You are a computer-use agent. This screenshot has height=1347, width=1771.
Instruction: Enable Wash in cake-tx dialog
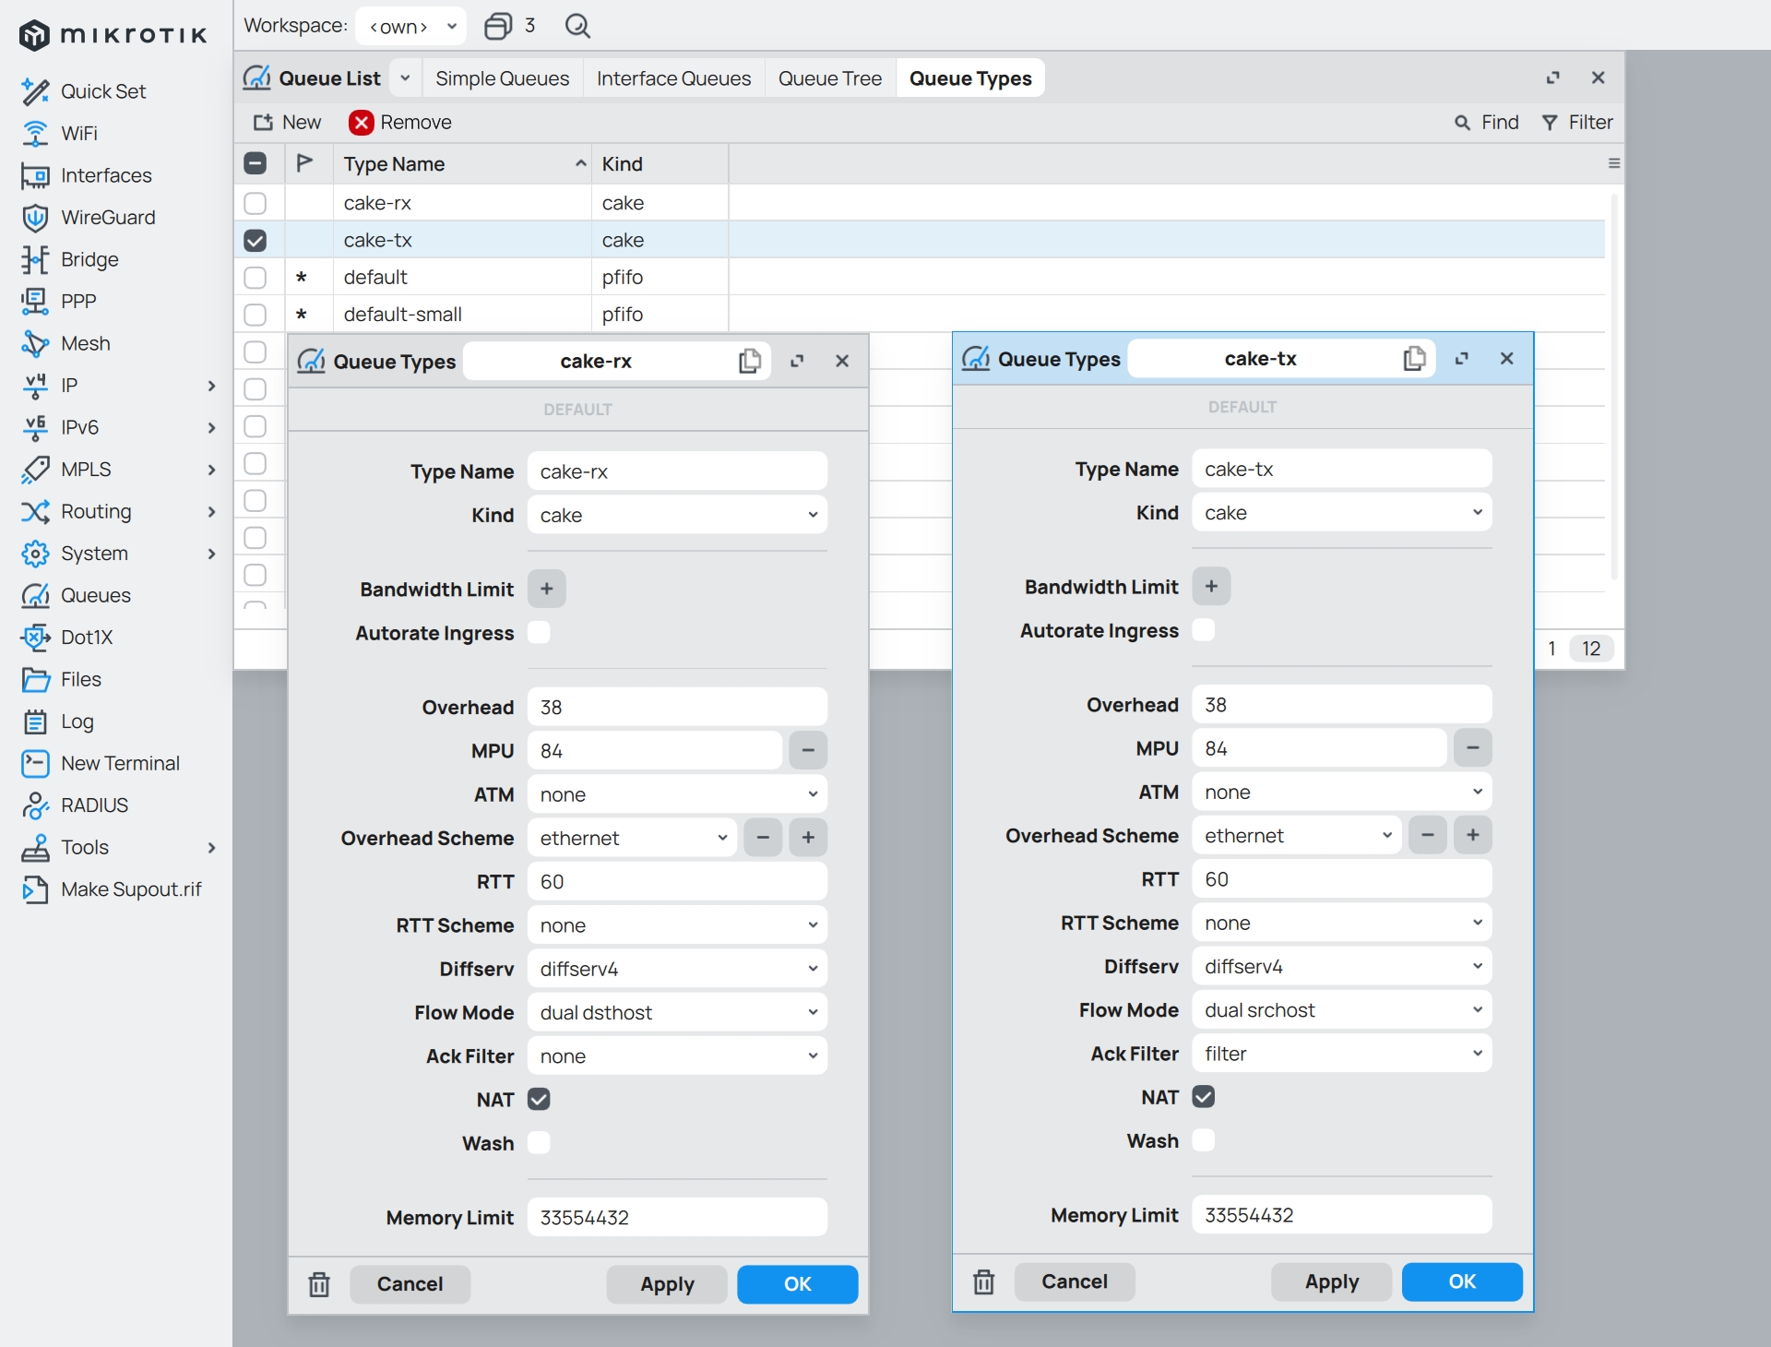tap(1204, 1140)
